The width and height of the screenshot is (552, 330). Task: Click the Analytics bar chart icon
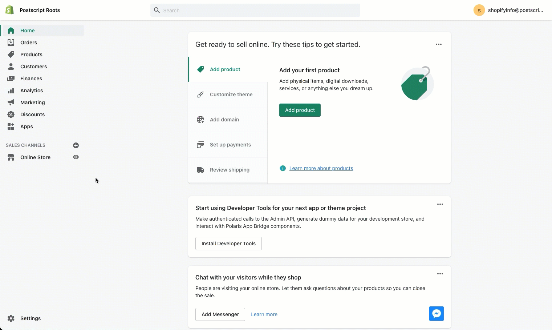pos(11,90)
